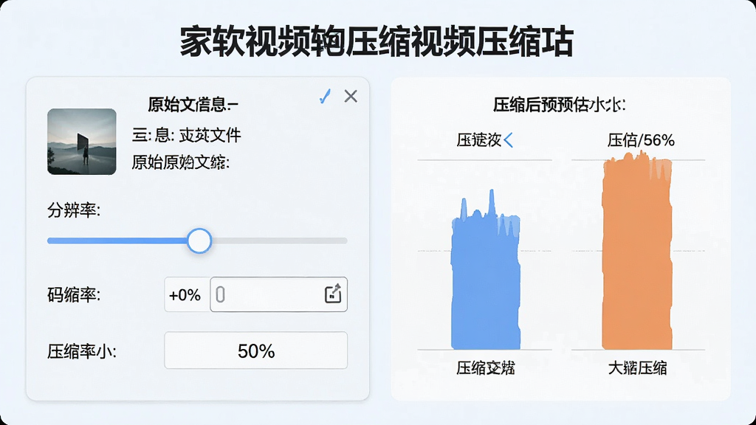Open the video thumbnail preview
This screenshot has width=756, height=425.
coord(82,142)
